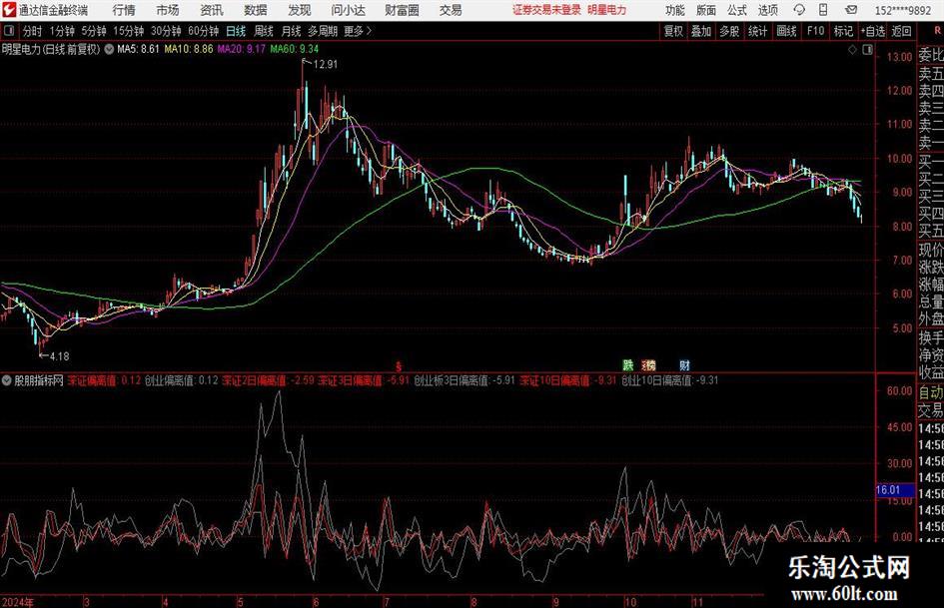Viewport: 944px width, 608px height.
Task: Click the 复权 toolbar button
Action: [673, 31]
